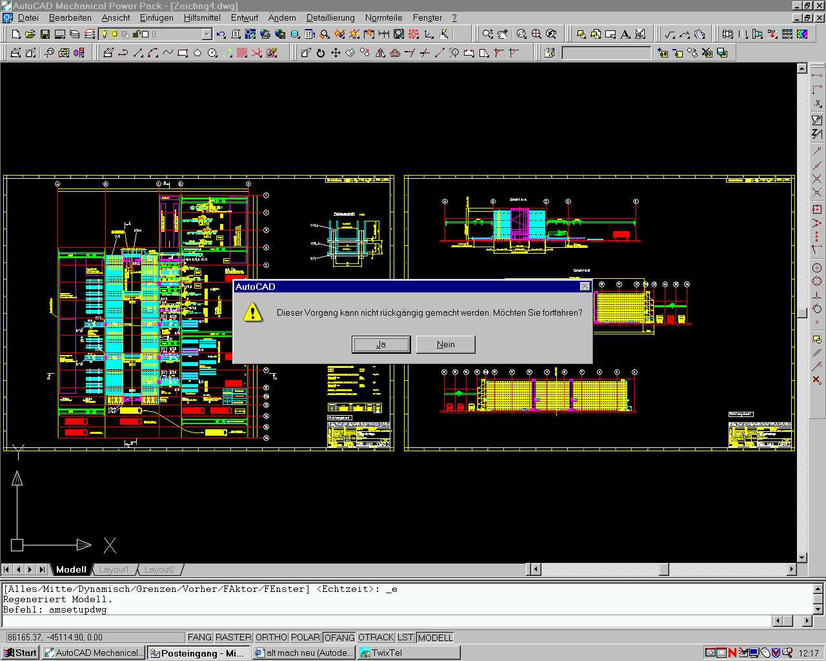Select the Endpoint object snap icon

tap(817, 151)
